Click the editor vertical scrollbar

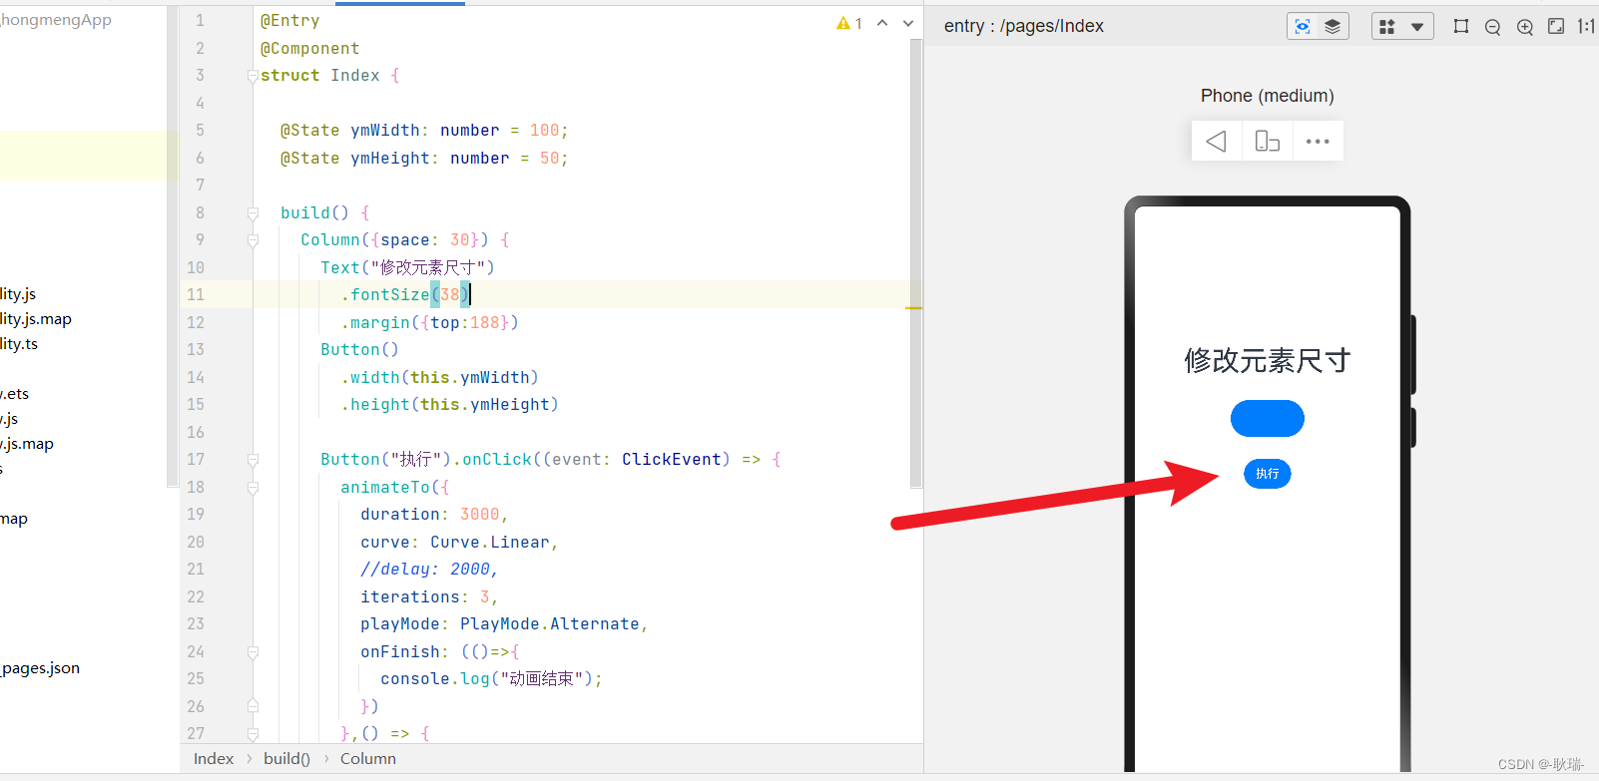click(916, 263)
